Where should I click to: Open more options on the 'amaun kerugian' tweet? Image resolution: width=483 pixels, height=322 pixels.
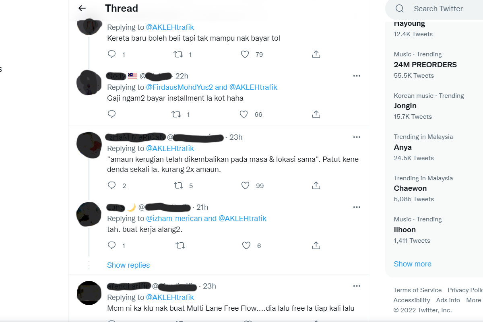[357, 137]
